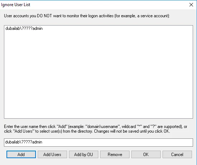Close the Ignore User List dialog
The height and width of the screenshot is (165, 197).
pyautogui.click(x=191, y=5)
